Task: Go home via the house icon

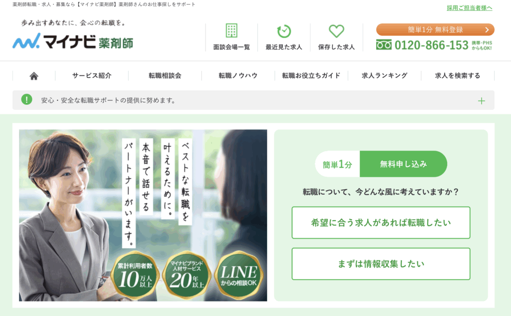Action: tap(34, 76)
